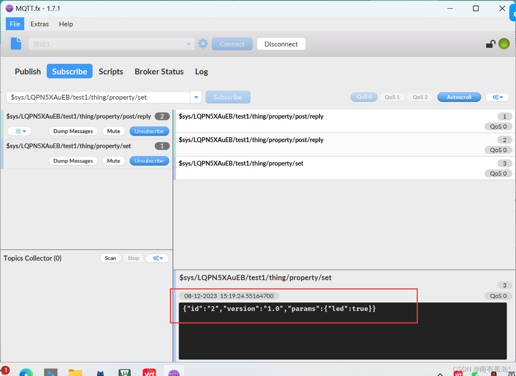
Task: Click the timestamp 08-12-2023 15:19:24 label
Action: tap(229, 296)
